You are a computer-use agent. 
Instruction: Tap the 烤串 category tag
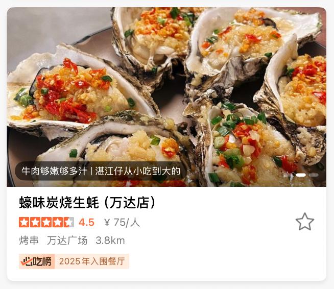click(29, 240)
